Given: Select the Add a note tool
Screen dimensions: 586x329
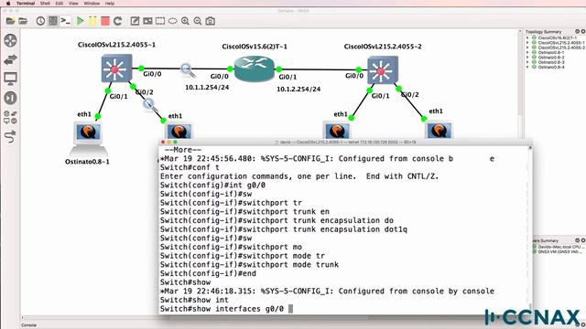Looking at the screenshot, I should click(135, 21).
